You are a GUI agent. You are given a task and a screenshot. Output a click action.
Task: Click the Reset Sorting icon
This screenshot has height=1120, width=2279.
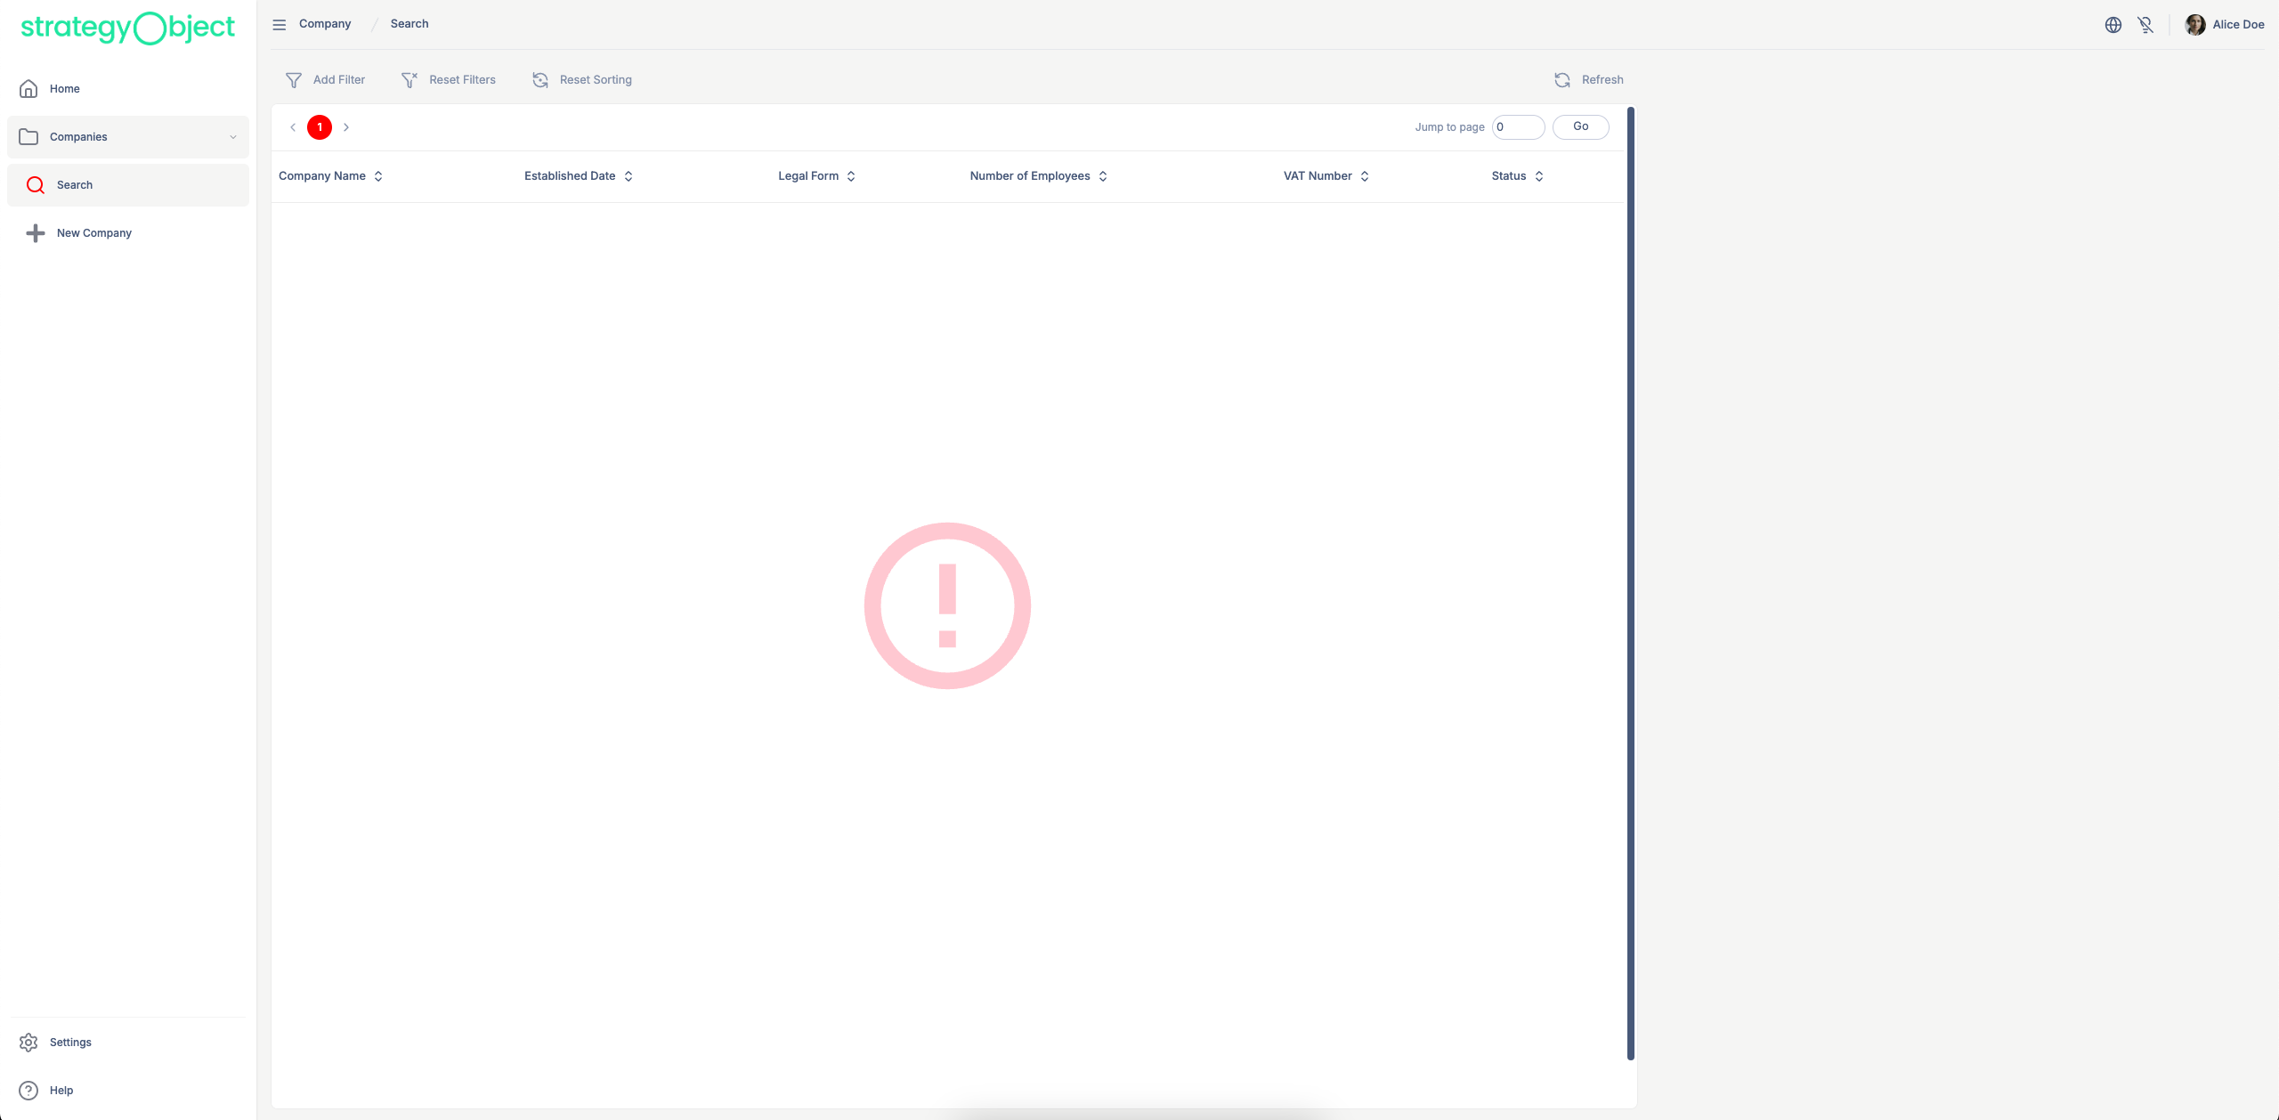(x=540, y=80)
